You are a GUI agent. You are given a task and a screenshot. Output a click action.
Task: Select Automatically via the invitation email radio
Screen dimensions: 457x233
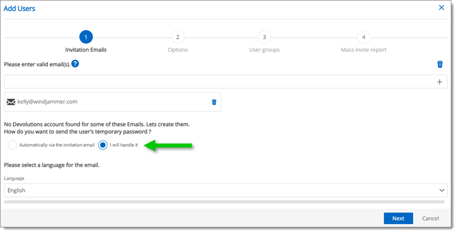point(12,145)
